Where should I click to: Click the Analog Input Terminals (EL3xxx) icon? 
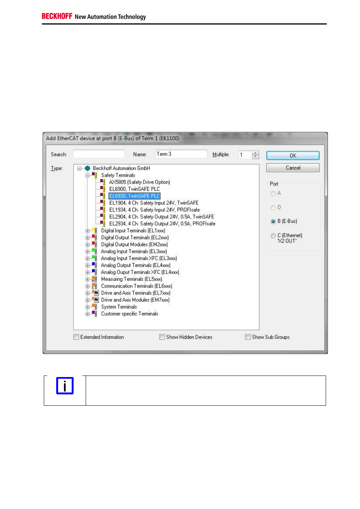pos(94,251)
